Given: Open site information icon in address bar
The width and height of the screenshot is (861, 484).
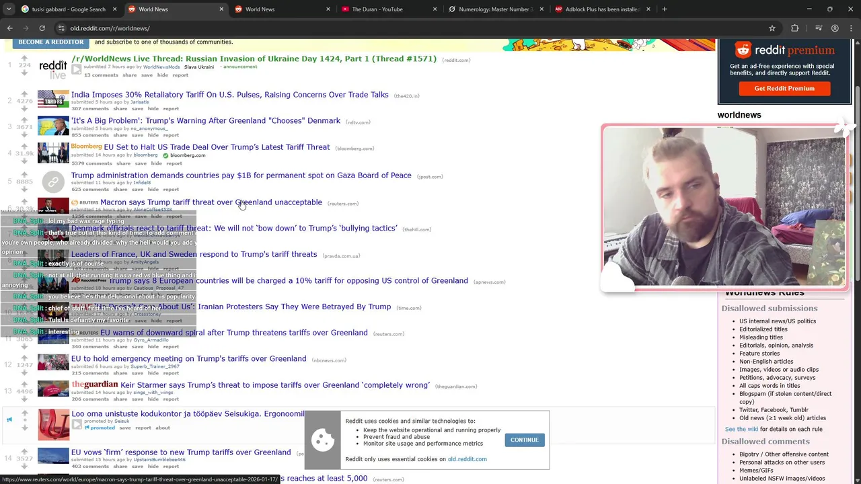Looking at the screenshot, I should 61,28.
